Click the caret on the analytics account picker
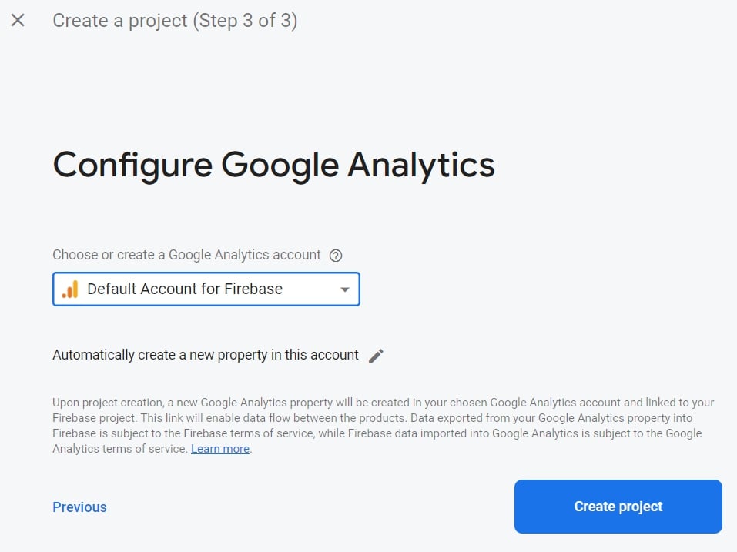Viewport: 737px width, 552px height. [x=344, y=289]
